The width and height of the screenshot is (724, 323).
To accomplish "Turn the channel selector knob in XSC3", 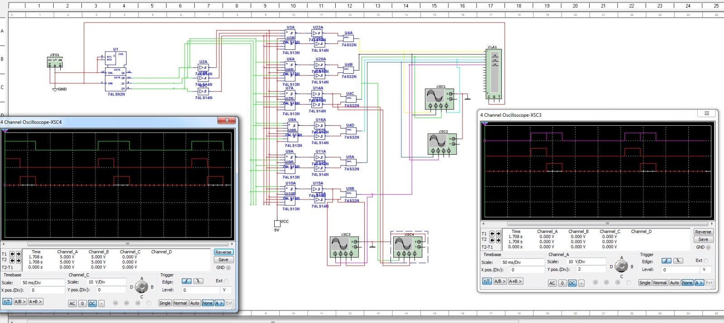I will click(x=621, y=266).
